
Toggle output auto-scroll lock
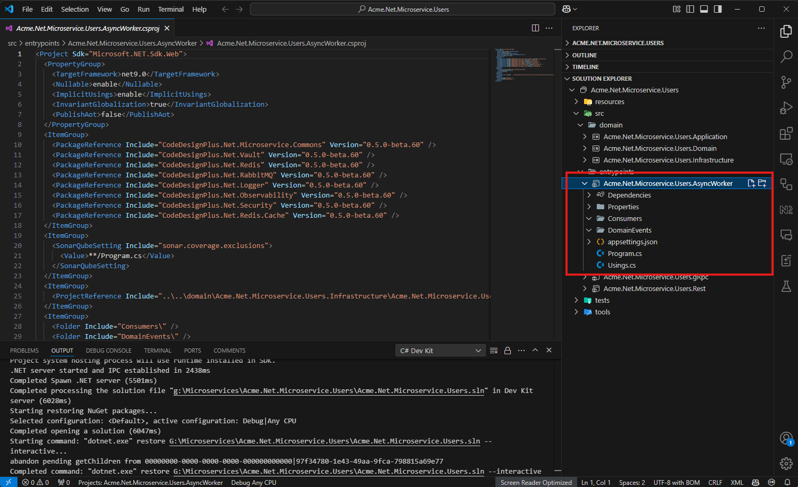point(508,351)
